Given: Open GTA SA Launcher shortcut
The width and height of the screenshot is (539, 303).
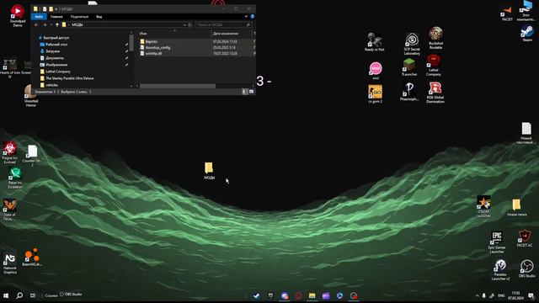Looking at the screenshot, I should pos(483,206).
